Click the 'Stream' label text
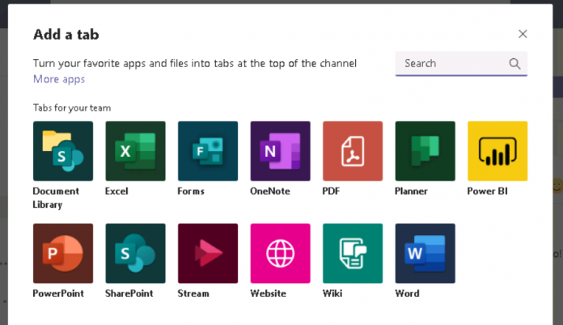Image resolution: width=563 pixels, height=325 pixels. pos(193,293)
